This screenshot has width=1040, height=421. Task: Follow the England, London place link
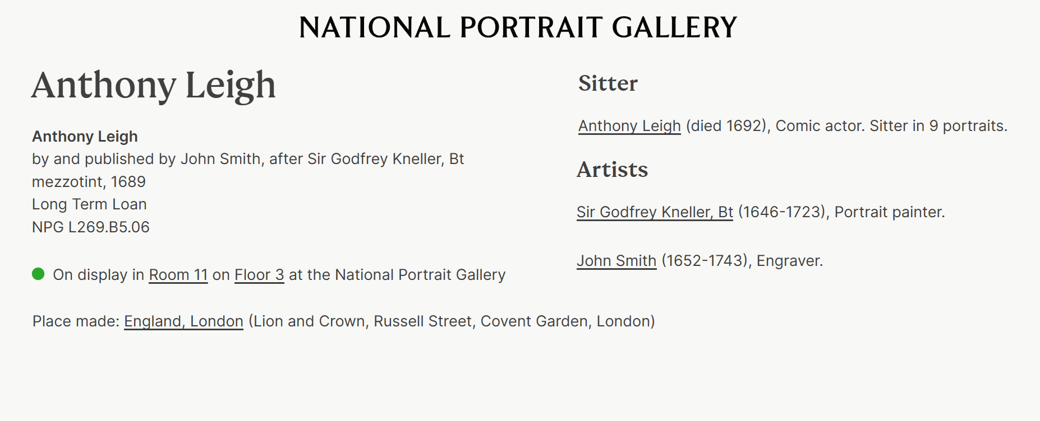click(x=183, y=321)
